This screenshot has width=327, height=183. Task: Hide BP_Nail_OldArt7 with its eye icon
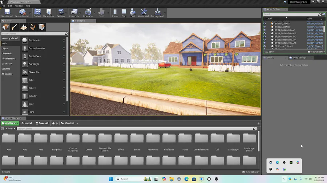click(x=265, y=24)
